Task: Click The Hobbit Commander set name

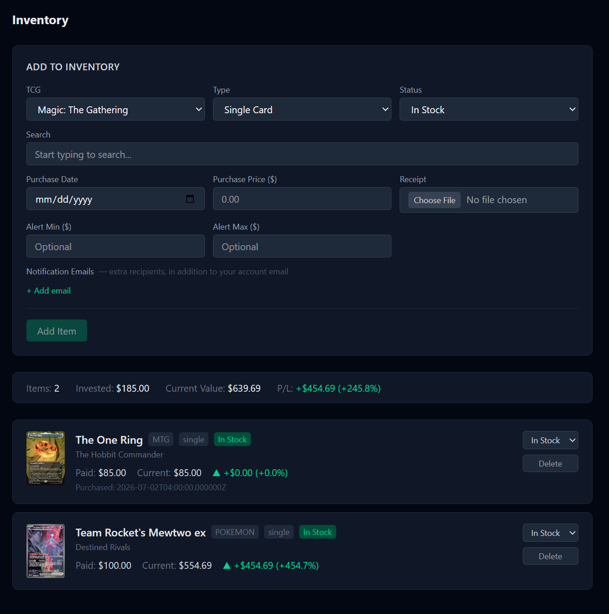Action: (x=119, y=454)
